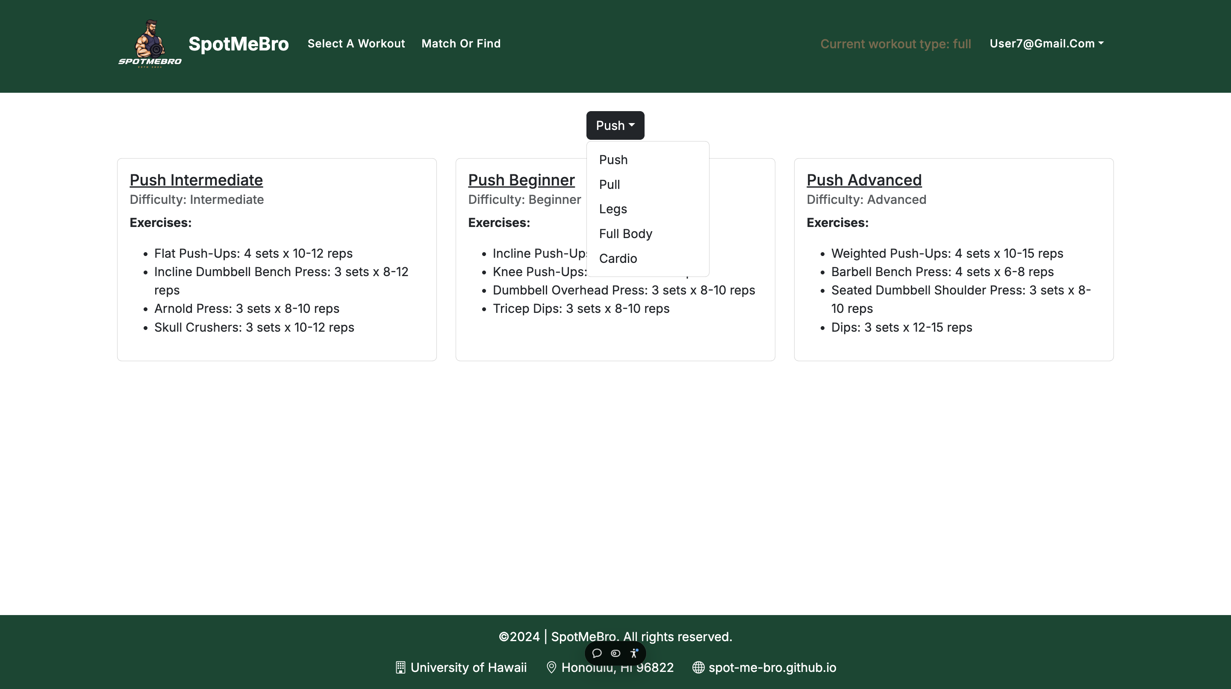Click the location pin icon in footer
This screenshot has width=1231, height=689.
(x=551, y=668)
